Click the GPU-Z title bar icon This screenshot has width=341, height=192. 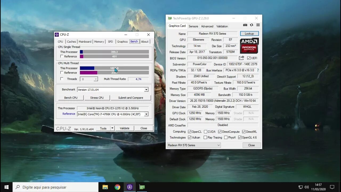(170, 18)
